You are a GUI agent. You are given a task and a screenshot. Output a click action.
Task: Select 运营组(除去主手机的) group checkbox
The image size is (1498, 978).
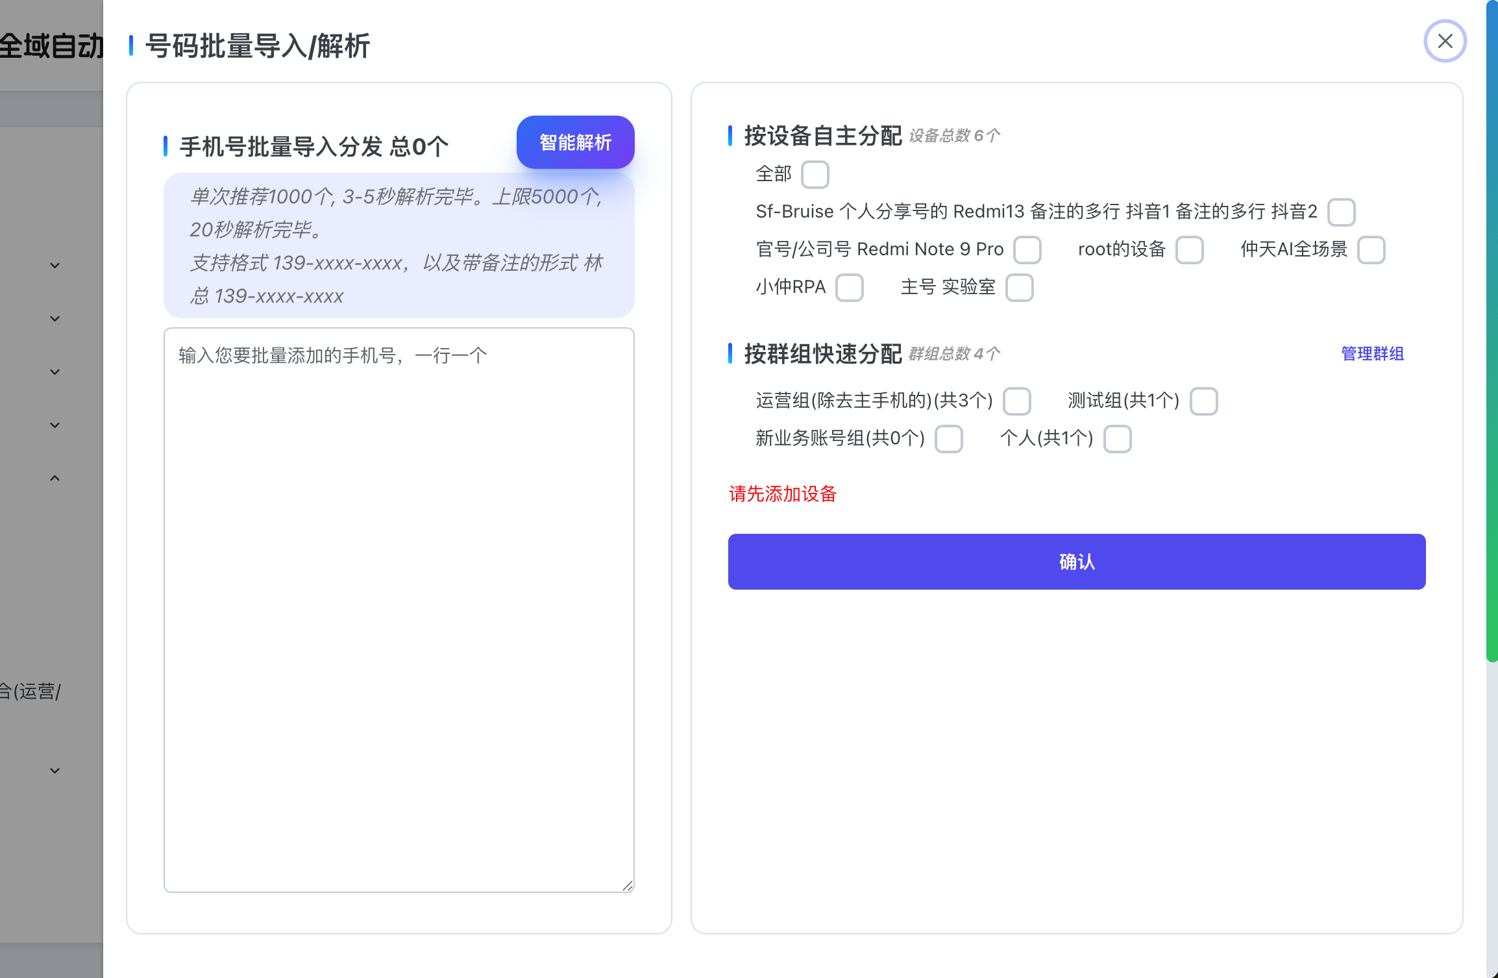(x=1016, y=401)
